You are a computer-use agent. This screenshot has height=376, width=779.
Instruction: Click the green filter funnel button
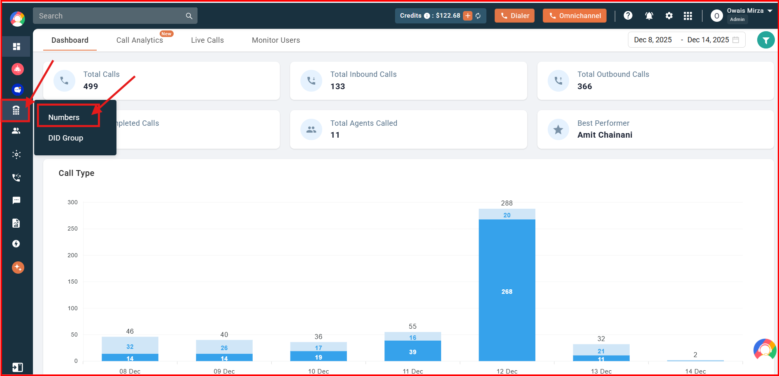click(x=766, y=40)
